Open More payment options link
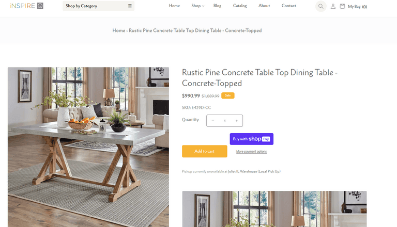The height and width of the screenshot is (227, 397). point(251,151)
